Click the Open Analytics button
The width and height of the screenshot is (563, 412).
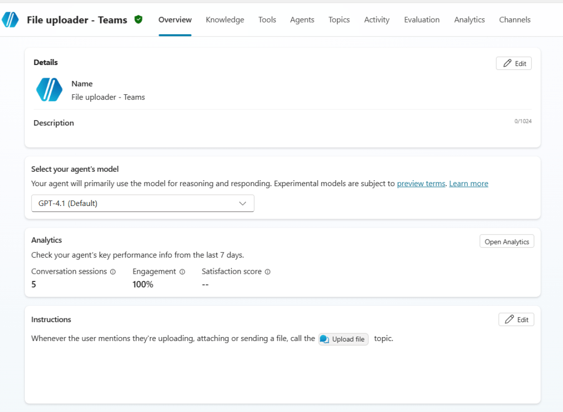click(x=506, y=241)
